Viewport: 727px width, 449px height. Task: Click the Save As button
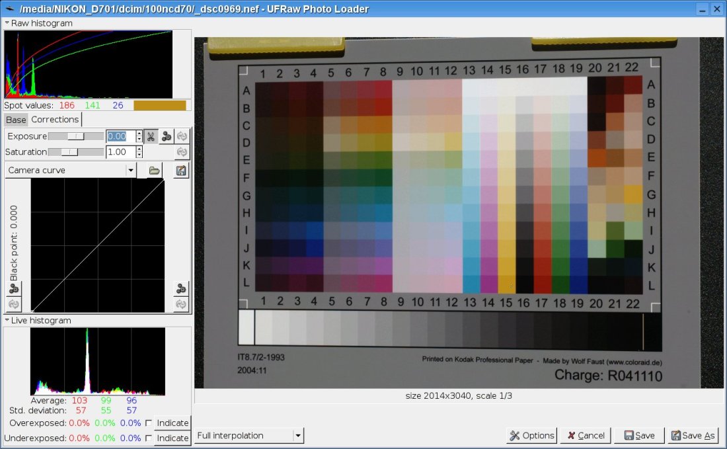point(693,436)
